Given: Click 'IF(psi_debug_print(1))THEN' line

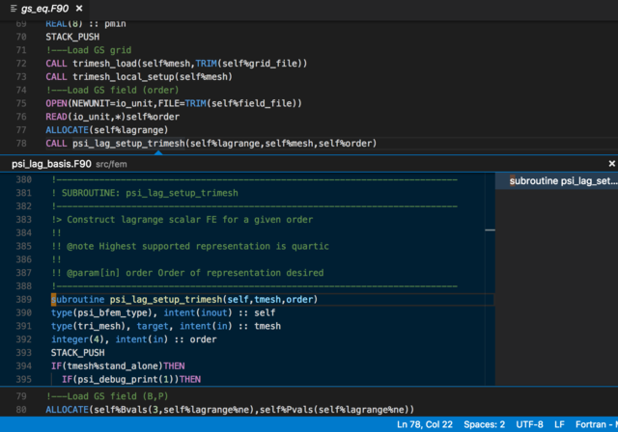Looking at the screenshot, I should tap(131, 380).
